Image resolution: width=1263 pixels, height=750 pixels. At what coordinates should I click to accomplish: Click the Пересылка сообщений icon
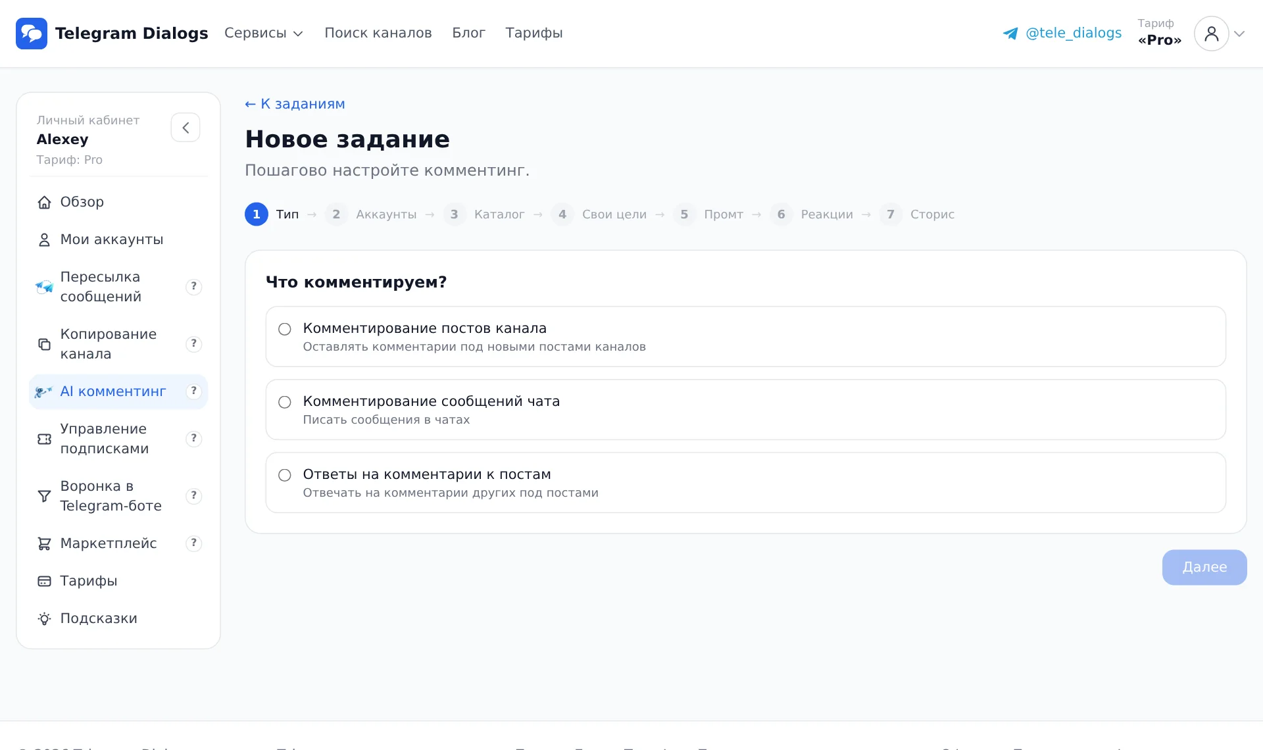[x=44, y=287]
